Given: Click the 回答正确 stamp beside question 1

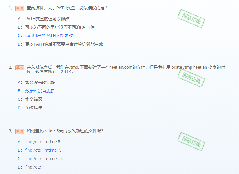Looking at the screenshot, I should pos(191,18).
